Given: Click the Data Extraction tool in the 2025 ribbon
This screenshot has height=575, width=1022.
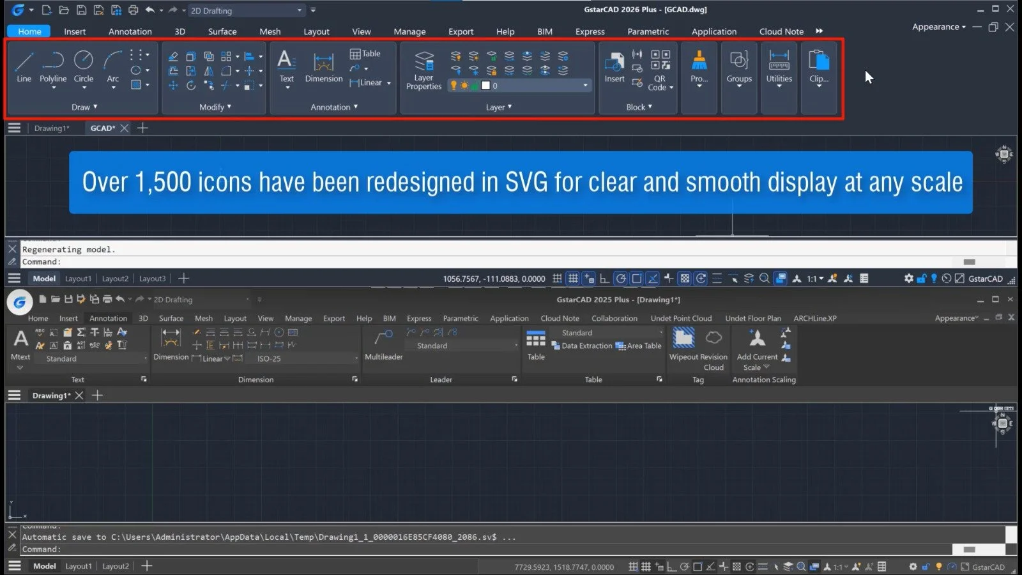Looking at the screenshot, I should (581, 346).
